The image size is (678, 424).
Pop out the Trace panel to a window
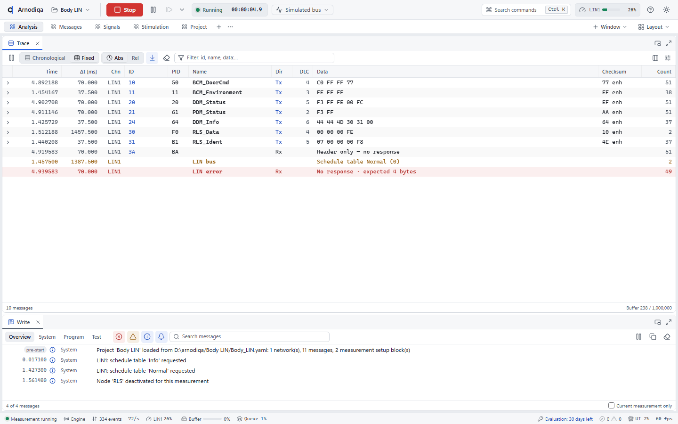(658, 43)
